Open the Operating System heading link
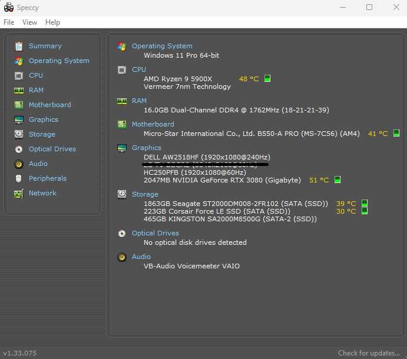The image size is (407, 359). tap(162, 46)
